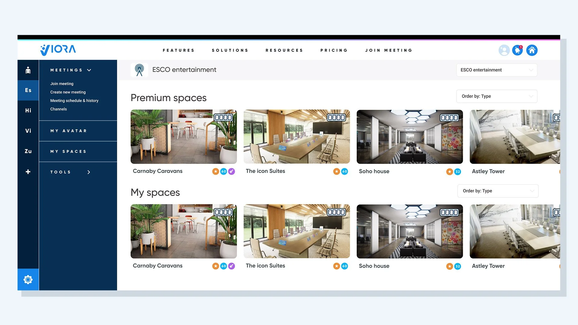Image resolution: width=578 pixels, height=325 pixels.
Task: Click the seat-capacity icon on Premium icon Suites
Action: click(x=336, y=117)
